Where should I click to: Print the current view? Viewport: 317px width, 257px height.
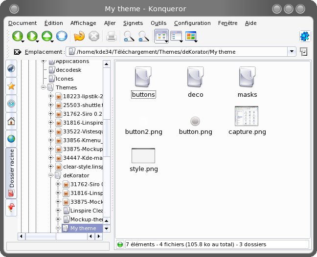pyautogui.click(x=112, y=36)
